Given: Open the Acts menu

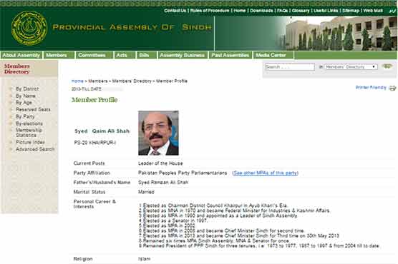Looking at the screenshot, I should pyautogui.click(x=125, y=55).
